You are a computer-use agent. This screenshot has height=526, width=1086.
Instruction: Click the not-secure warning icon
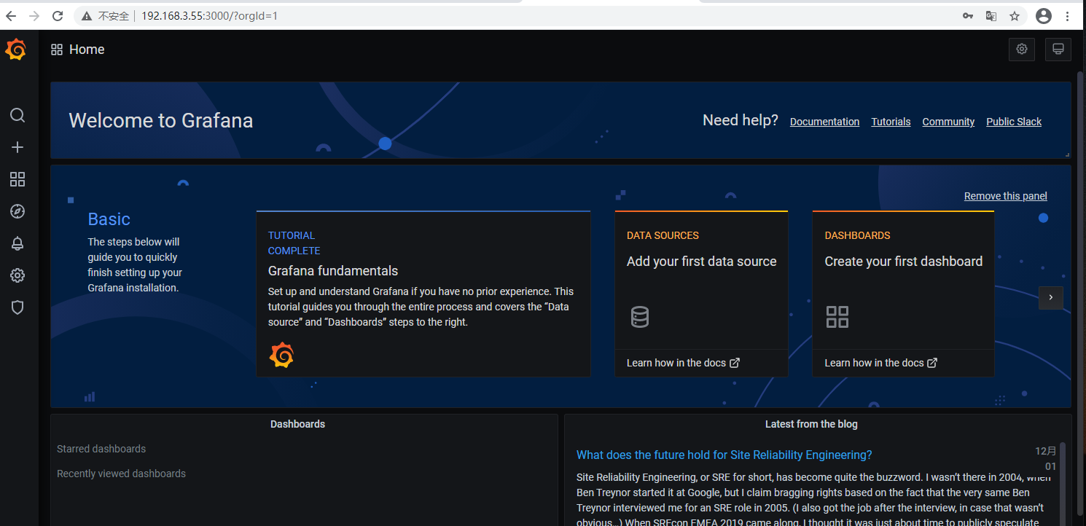[87, 16]
